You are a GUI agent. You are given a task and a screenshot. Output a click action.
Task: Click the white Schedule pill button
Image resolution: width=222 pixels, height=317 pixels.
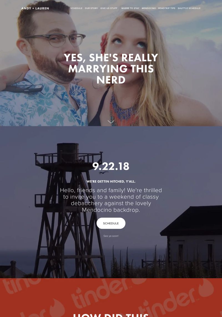(x=111, y=223)
